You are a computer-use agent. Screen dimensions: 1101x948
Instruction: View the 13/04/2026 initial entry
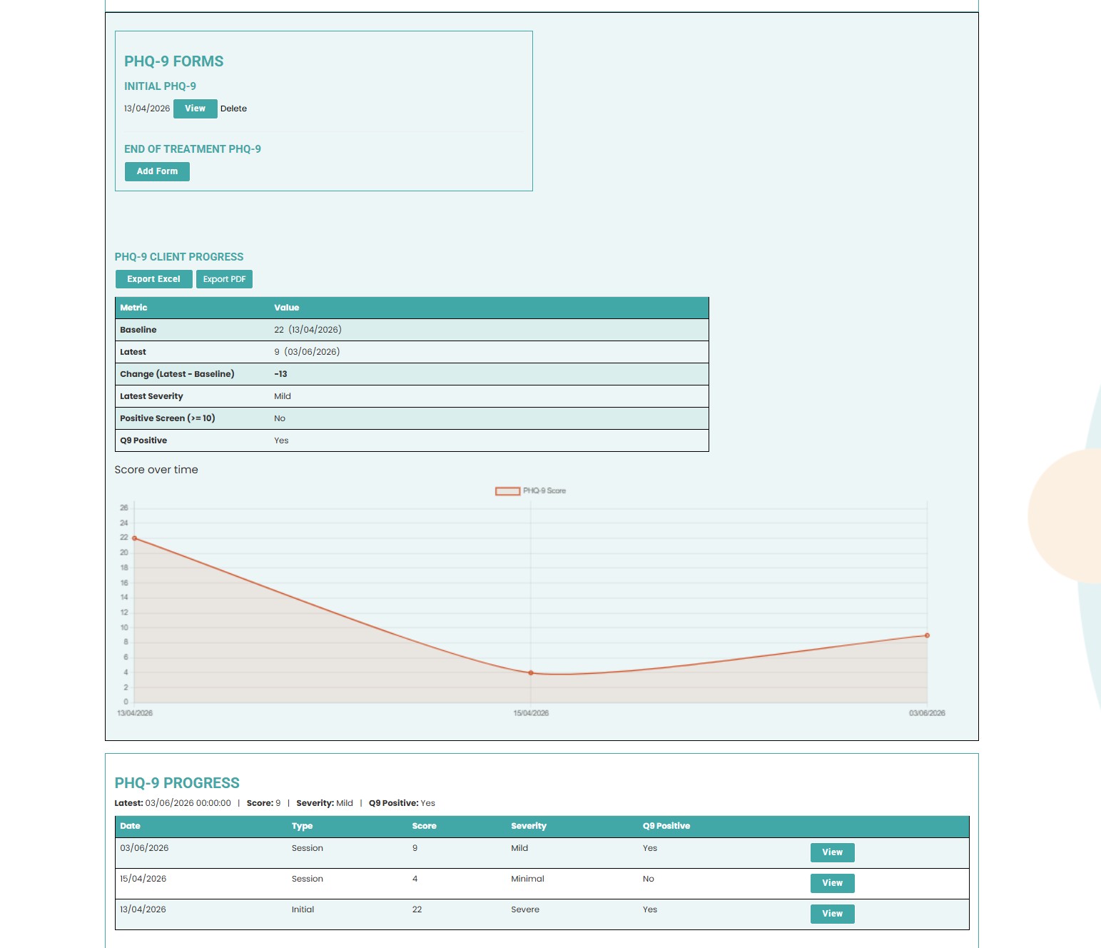pyautogui.click(x=832, y=914)
